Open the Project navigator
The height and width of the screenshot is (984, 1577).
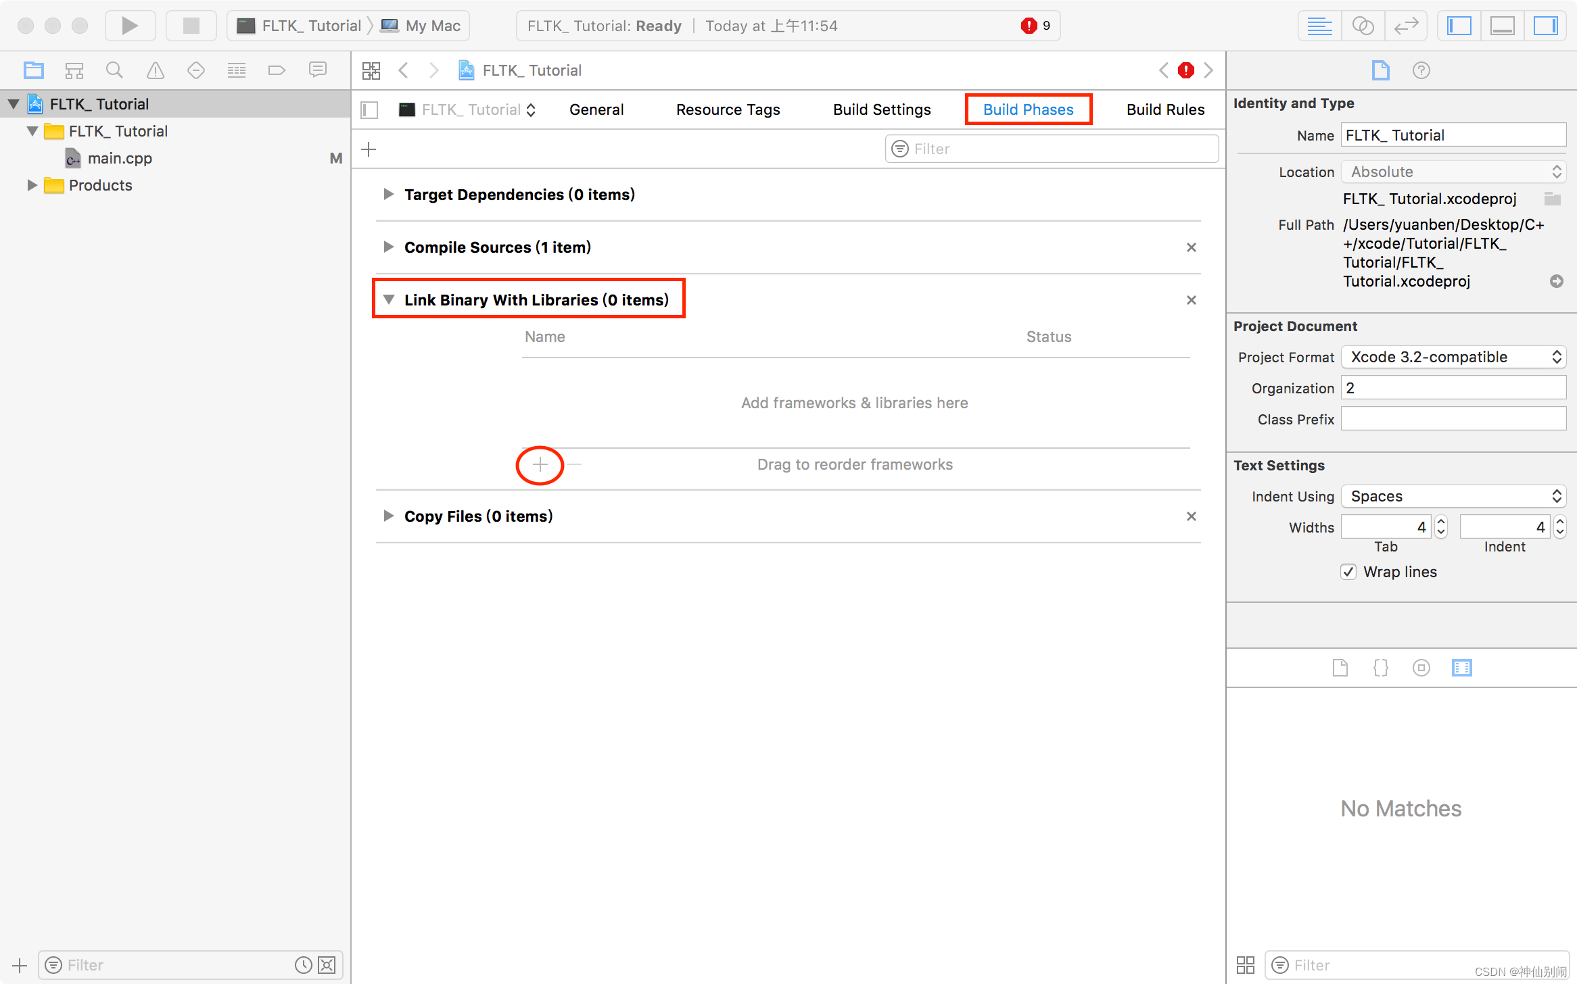click(34, 70)
